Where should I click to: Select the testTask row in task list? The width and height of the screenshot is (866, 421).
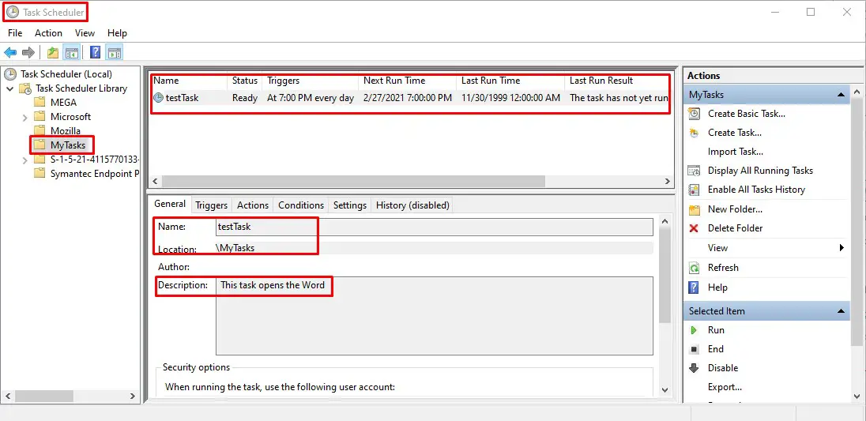410,98
